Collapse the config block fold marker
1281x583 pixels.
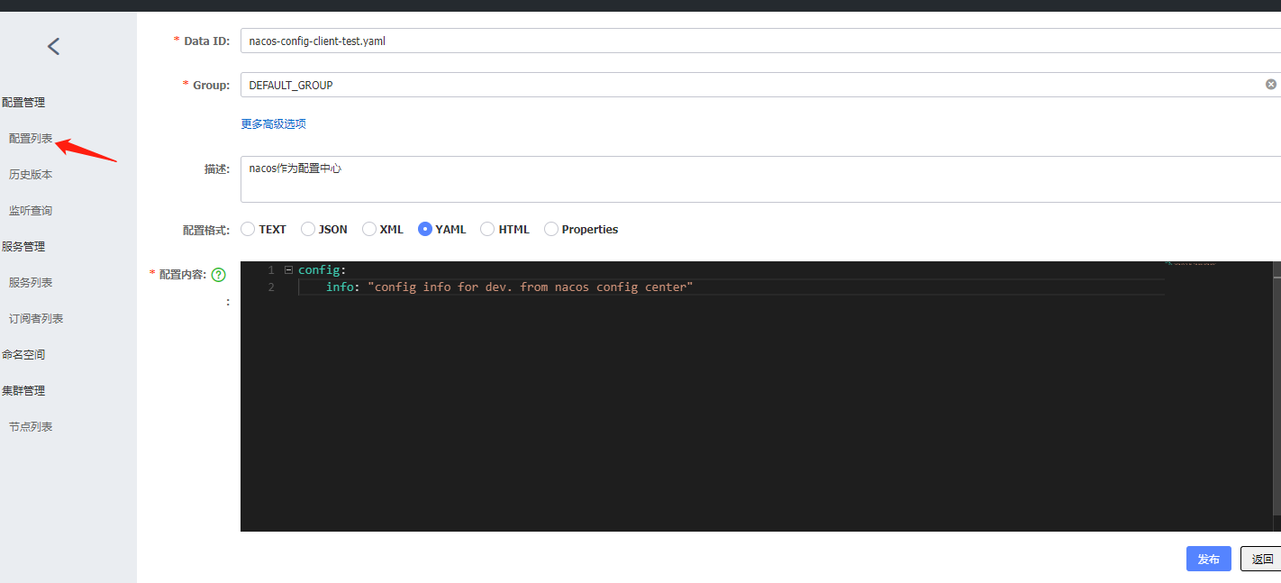(288, 269)
